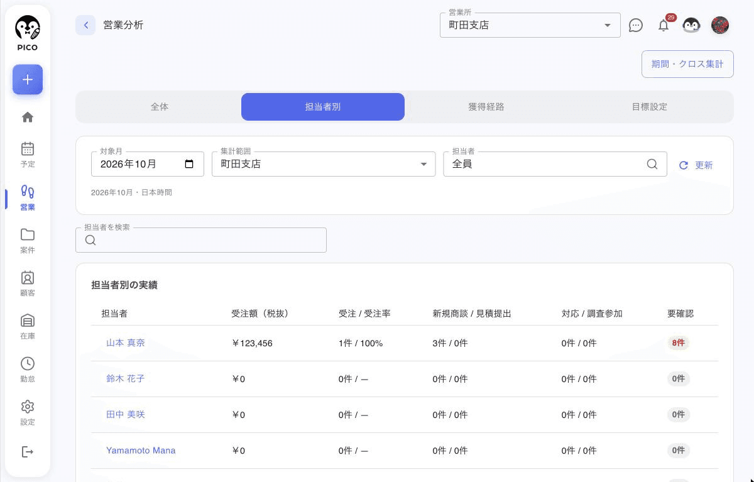Click the blue plus create button
The height and width of the screenshot is (482, 754).
point(28,80)
